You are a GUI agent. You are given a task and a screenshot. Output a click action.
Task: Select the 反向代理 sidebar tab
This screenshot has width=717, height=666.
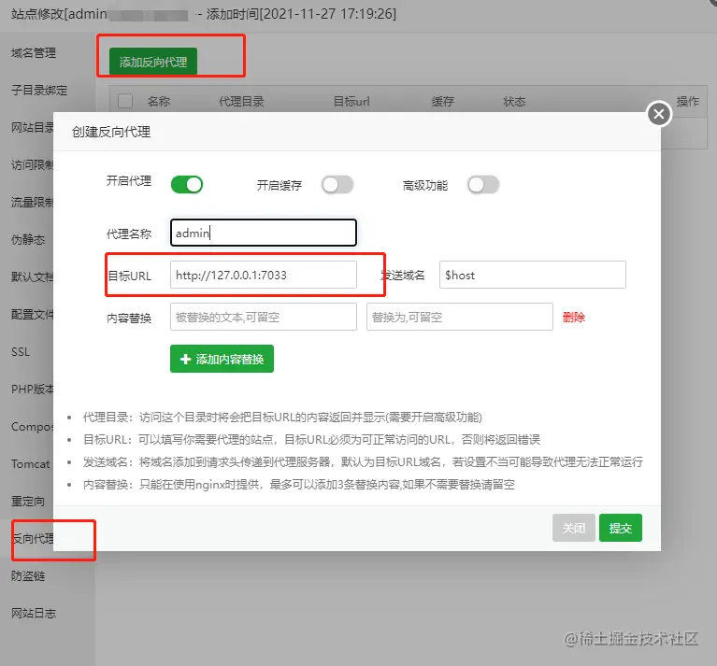click(33, 539)
